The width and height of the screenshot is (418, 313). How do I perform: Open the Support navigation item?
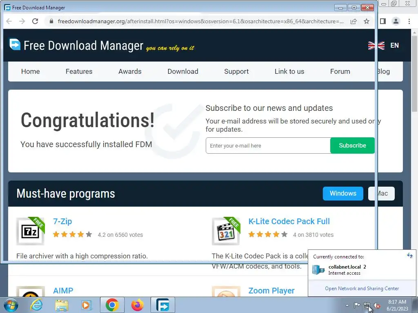click(236, 71)
